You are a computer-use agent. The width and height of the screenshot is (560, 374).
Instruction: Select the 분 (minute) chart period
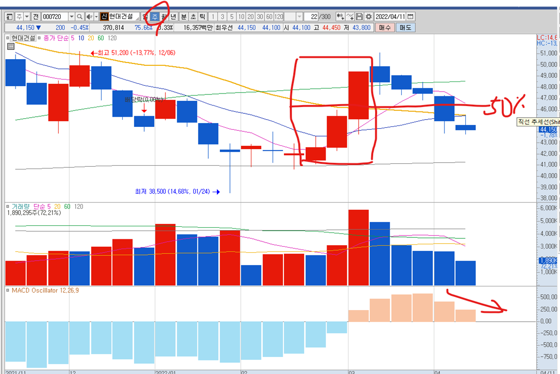coord(183,17)
